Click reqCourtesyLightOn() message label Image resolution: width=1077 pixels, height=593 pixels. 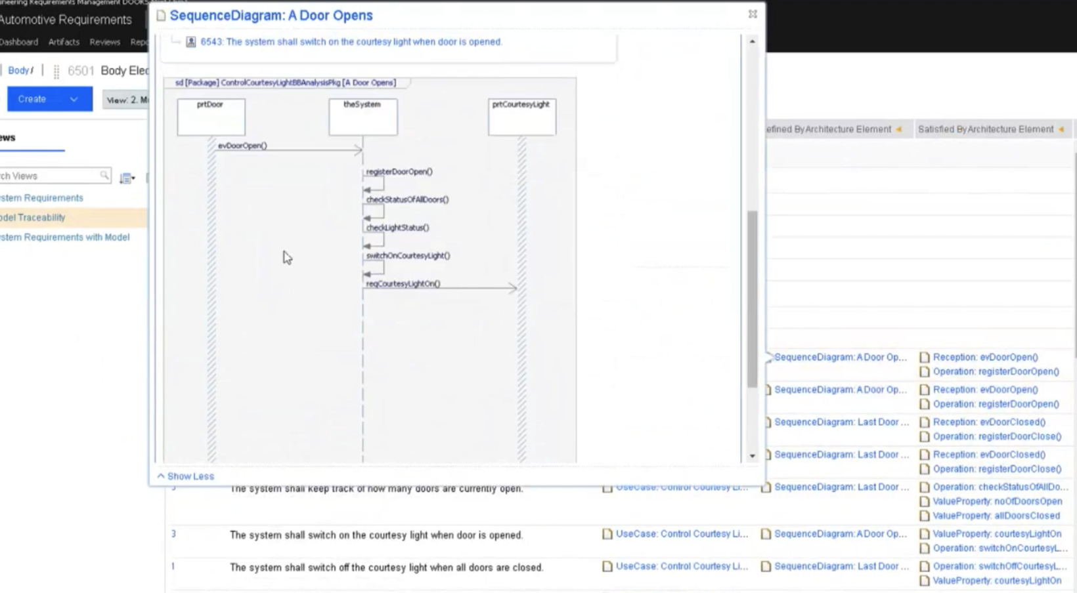pyautogui.click(x=403, y=284)
